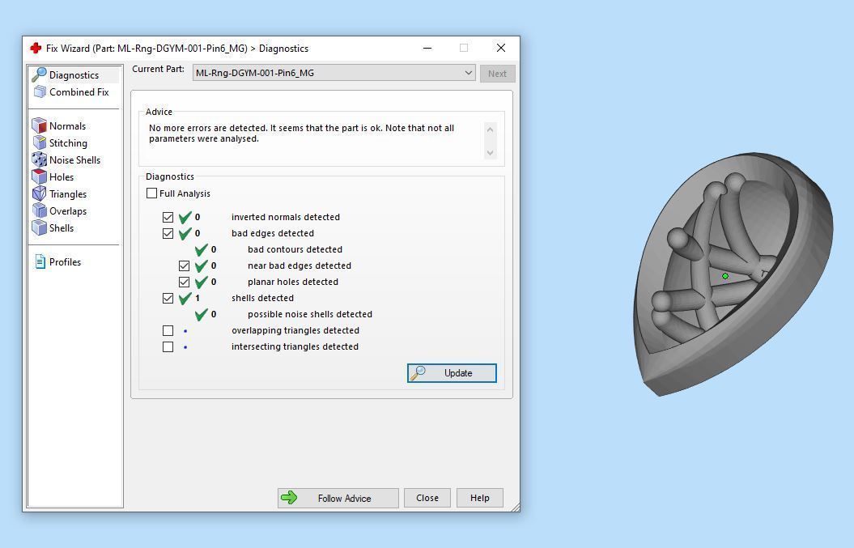Go to the Normals page
Viewport: 854px width, 548px height.
tap(67, 125)
